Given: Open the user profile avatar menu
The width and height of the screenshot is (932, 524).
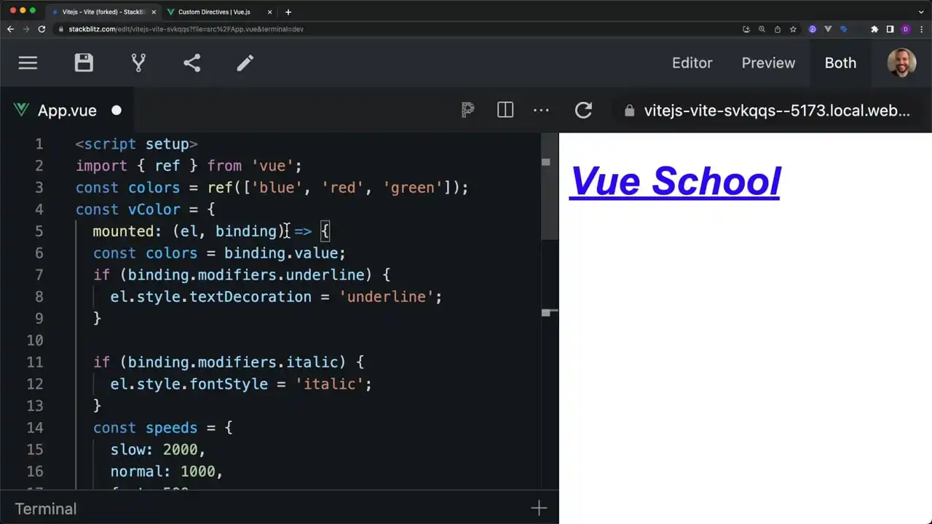Looking at the screenshot, I should click(x=901, y=63).
